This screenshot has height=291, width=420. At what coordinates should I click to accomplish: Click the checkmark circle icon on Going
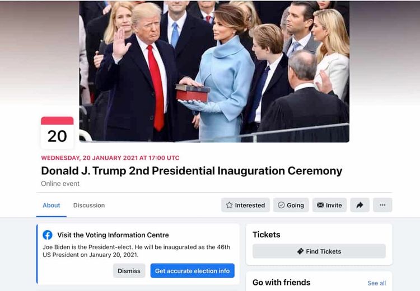(x=281, y=205)
